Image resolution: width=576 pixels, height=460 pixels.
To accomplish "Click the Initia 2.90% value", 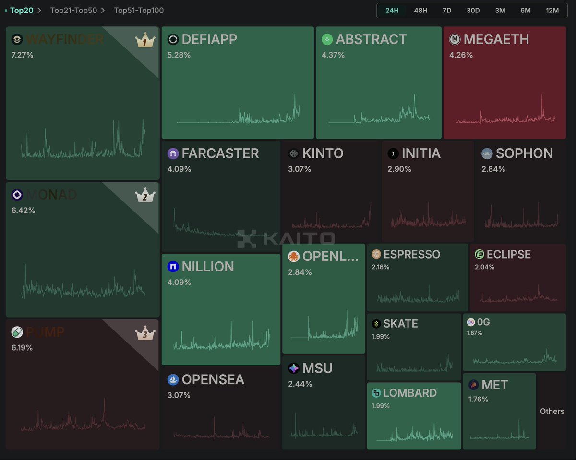I will coord(399,169).
